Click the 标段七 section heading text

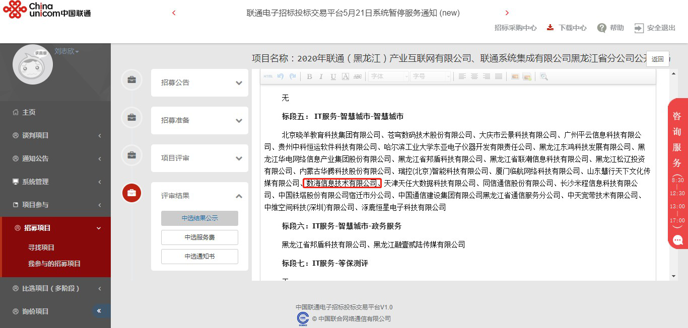[325, 263]
